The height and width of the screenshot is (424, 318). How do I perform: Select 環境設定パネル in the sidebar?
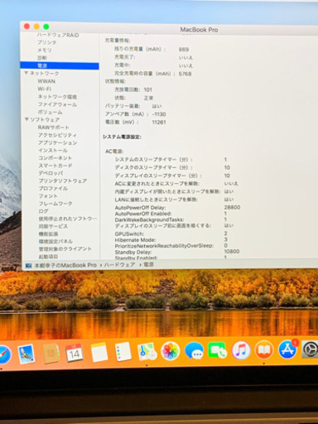[x=55, y=241]
